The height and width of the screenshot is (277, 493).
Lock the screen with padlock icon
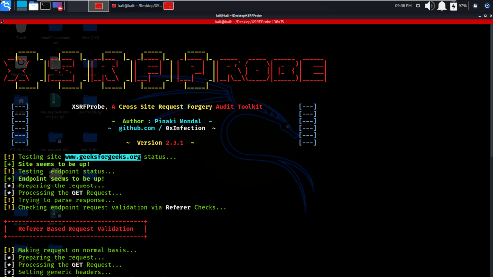tap(475, 5)
